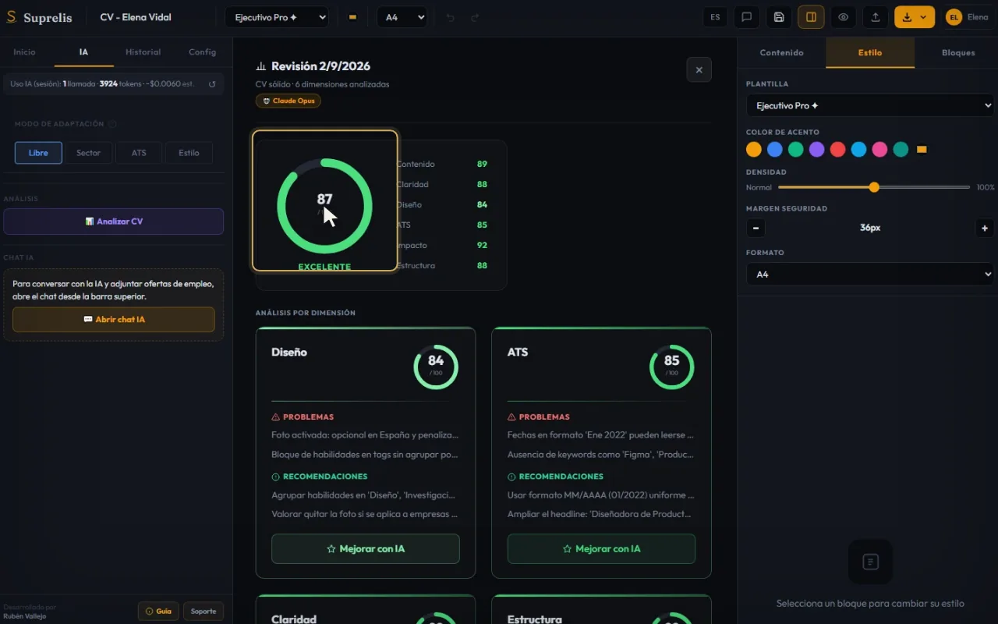998x624 pixels.
Task: Toggle the side panel layout icon
Action: point(811,17)
